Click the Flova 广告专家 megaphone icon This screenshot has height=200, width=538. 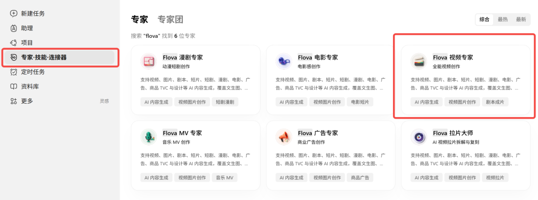pos(284,137)
